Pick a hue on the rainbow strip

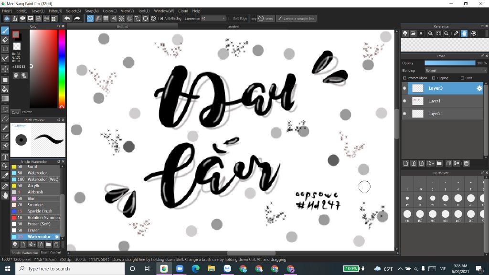click(x=62, y=69)
